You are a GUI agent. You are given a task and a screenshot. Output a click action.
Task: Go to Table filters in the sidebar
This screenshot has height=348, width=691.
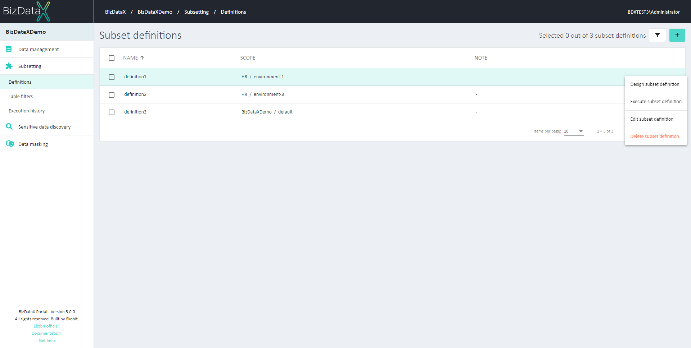[47, 96]
